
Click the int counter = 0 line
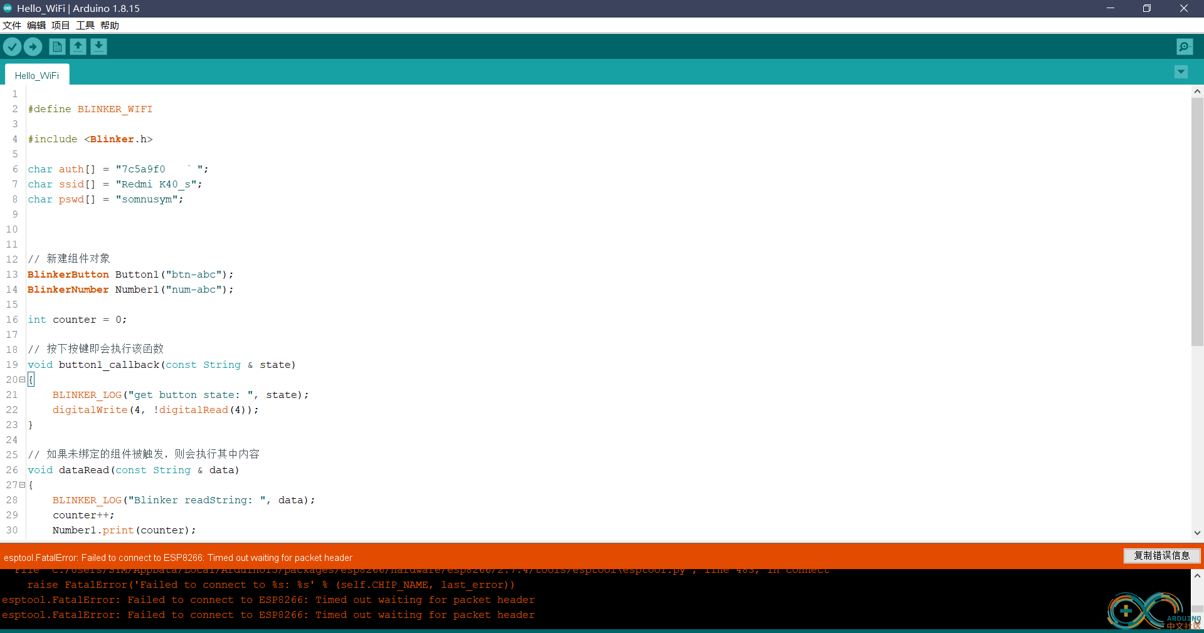pyautogui.click(x=77, y=320)
